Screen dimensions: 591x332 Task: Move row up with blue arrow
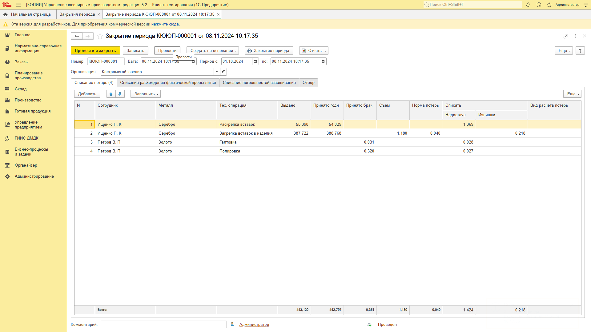point(111,94)
